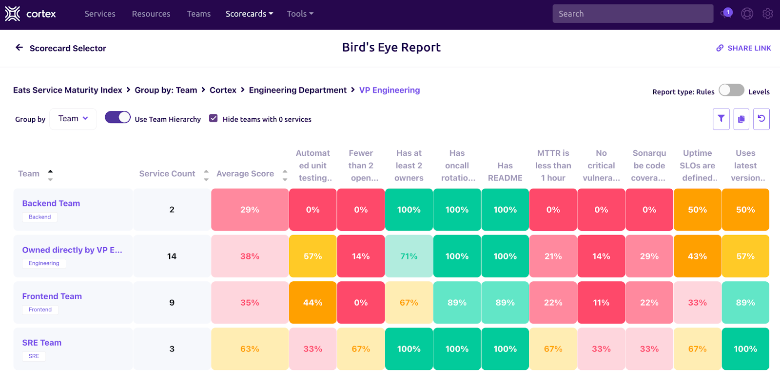
Task: Open the settings gear icon
Action: [x=767, y=14]
